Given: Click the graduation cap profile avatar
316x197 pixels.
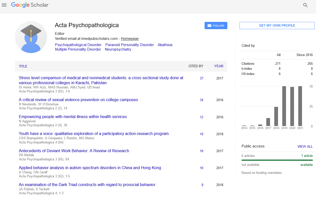Looking at the screenshot, I should [x=31, y=37].
